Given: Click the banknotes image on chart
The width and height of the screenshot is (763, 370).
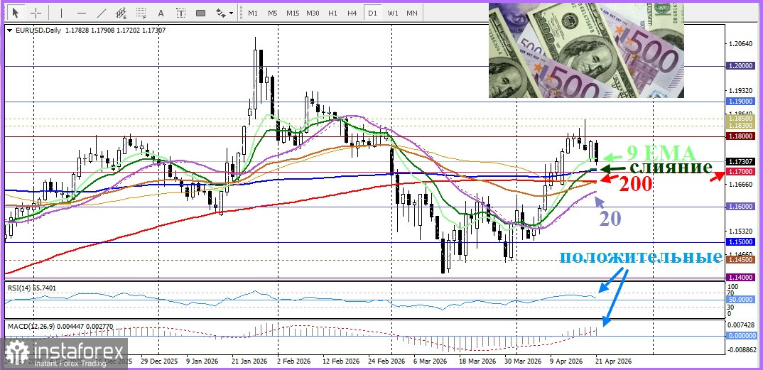Looking at the screenshot, I should [586, 50].
